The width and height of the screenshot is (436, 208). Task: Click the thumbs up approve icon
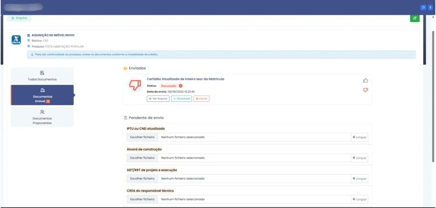click(x=365, y=80)
